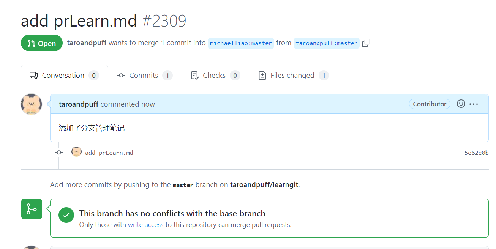Click comment text '添加了分支管理笔记'
This screenshot has width=496, height=249.
coord(92,128)
